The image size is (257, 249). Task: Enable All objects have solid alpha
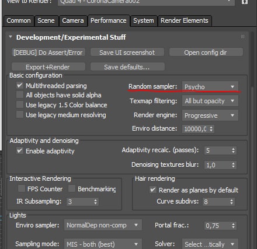(20, 95)
